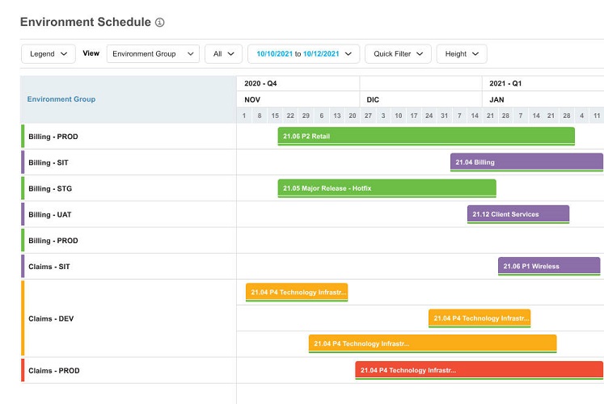Select the 21.04 Billing booking bar
The height and width of the screenshot is (404, 604).
526,162
